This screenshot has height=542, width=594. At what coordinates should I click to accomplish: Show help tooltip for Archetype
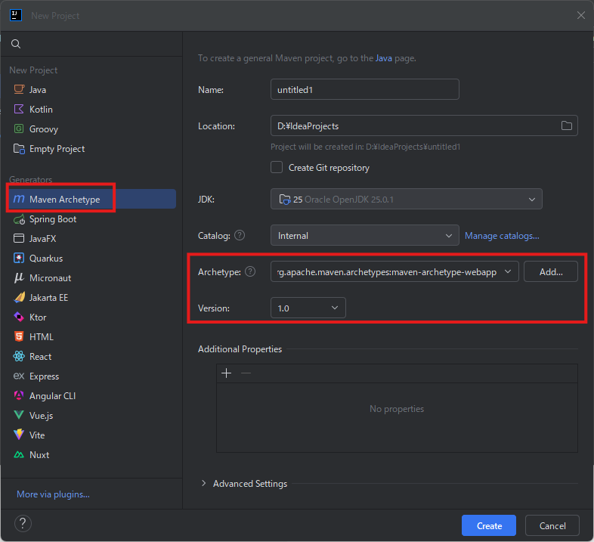click(x=250, y=272)
